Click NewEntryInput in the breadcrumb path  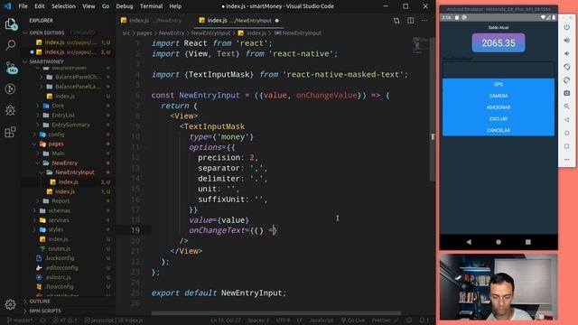click(210, 32)
